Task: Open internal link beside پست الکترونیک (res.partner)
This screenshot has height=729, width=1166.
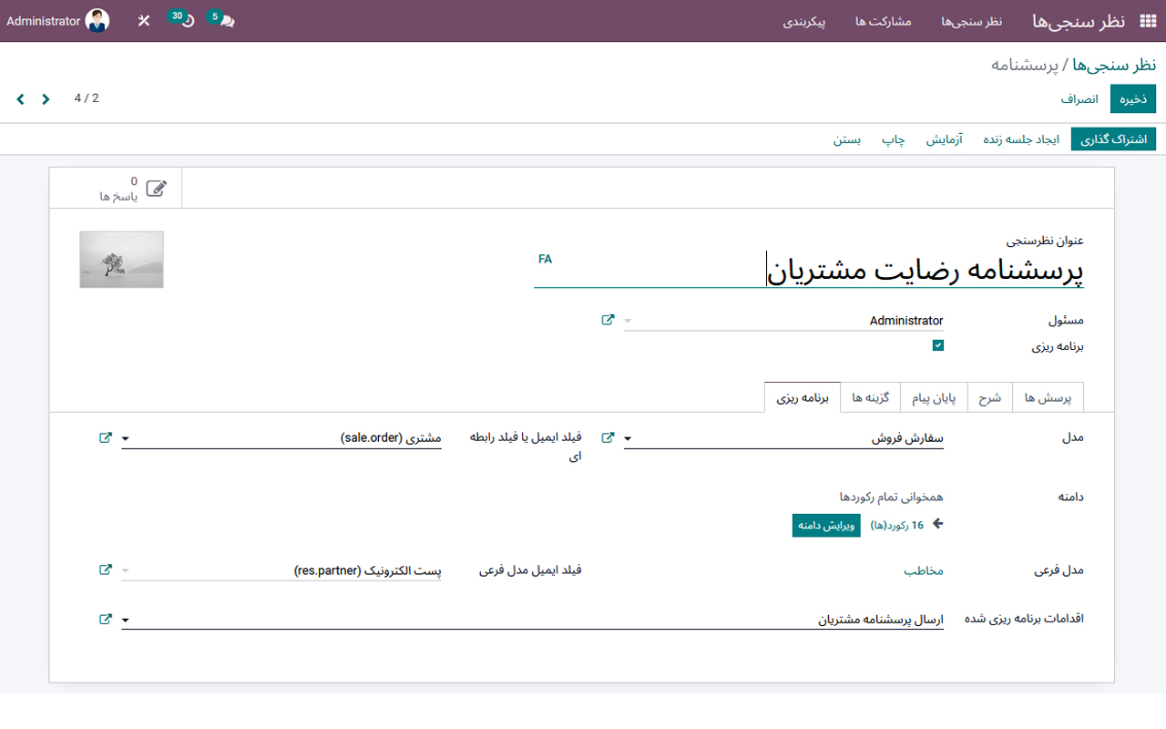Action: coord(104,570)
